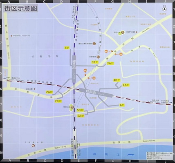Click hospital icon beside 重庆三博长安医院

tap(94, 44)
